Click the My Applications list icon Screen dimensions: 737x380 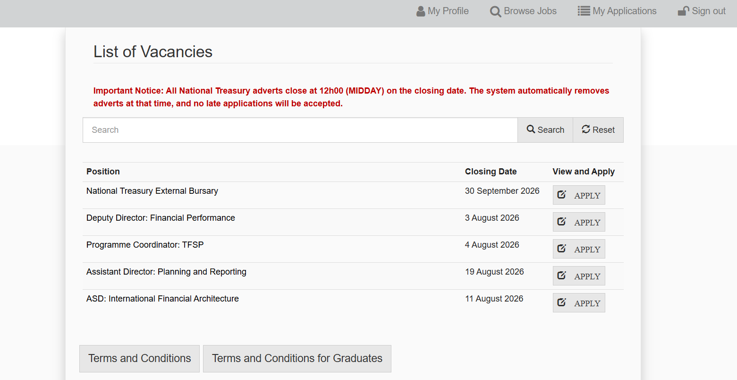(x=584, y=11)
